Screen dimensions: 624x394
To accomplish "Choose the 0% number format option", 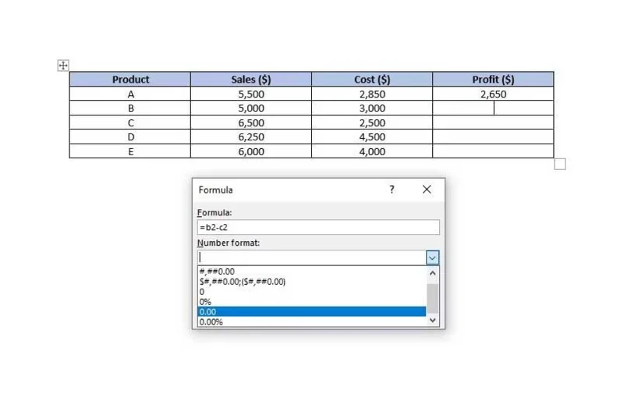I will 312,302.
